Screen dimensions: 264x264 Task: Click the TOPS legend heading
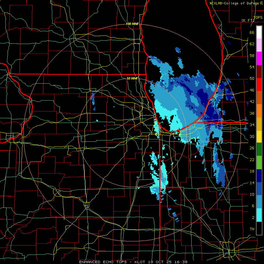pyautogui.click(x=258, y=17)
